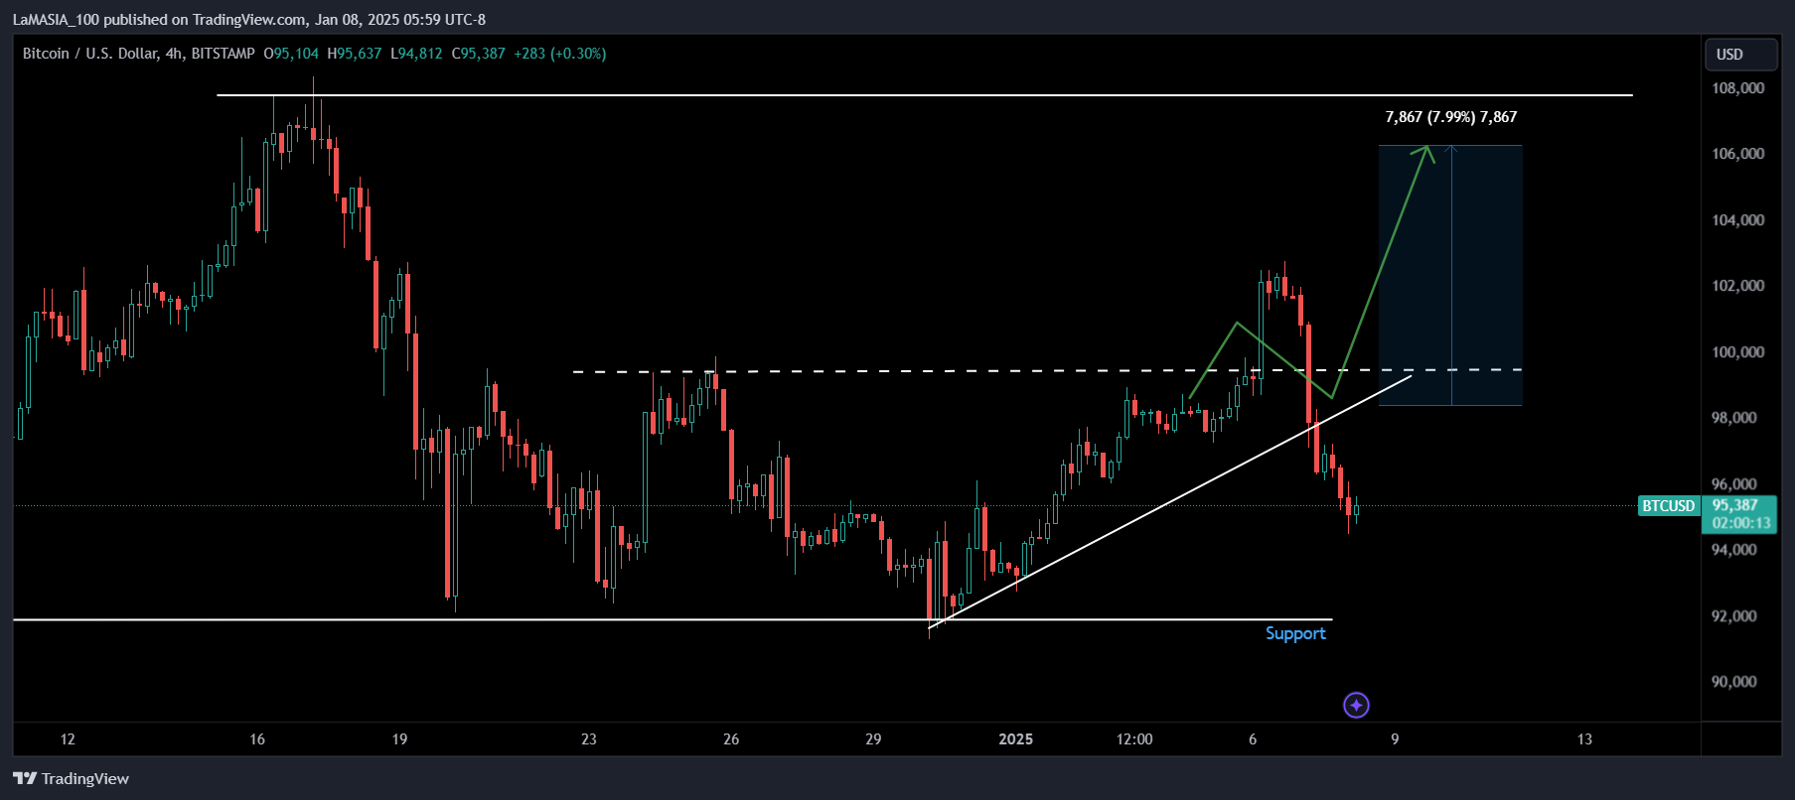The image size is (1795, 800).
Task: Click the 90,000 price axis label
Action: 1733,682
